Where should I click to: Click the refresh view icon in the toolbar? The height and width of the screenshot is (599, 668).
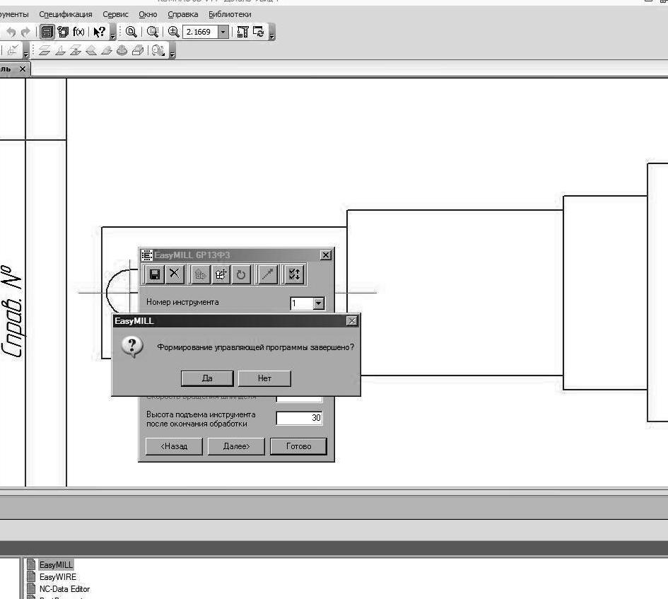click(259, 32)
